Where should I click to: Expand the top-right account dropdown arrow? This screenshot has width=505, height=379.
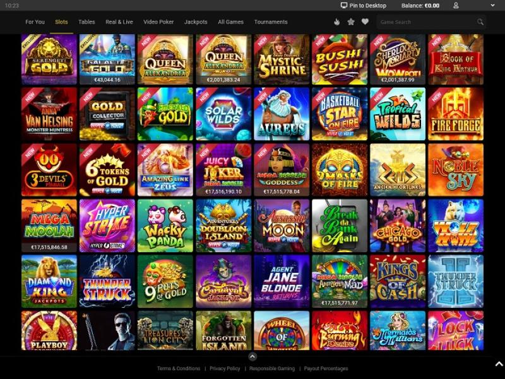[x=492, y=6]
